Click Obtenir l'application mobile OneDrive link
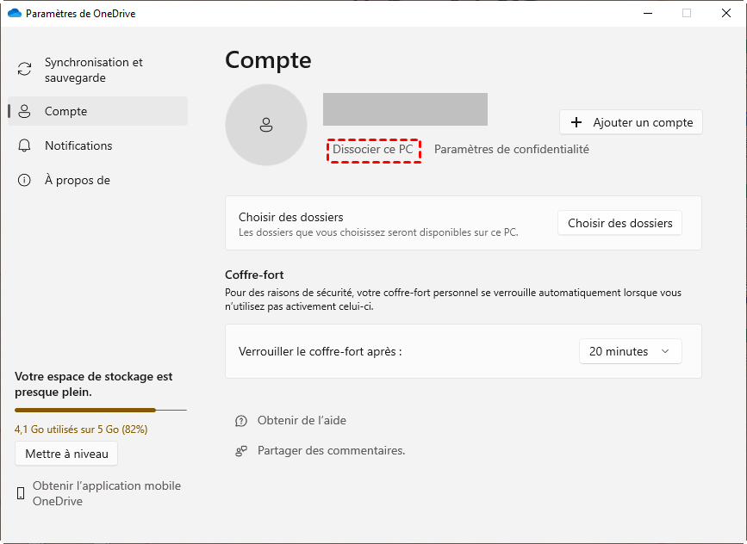 [107, 493]
